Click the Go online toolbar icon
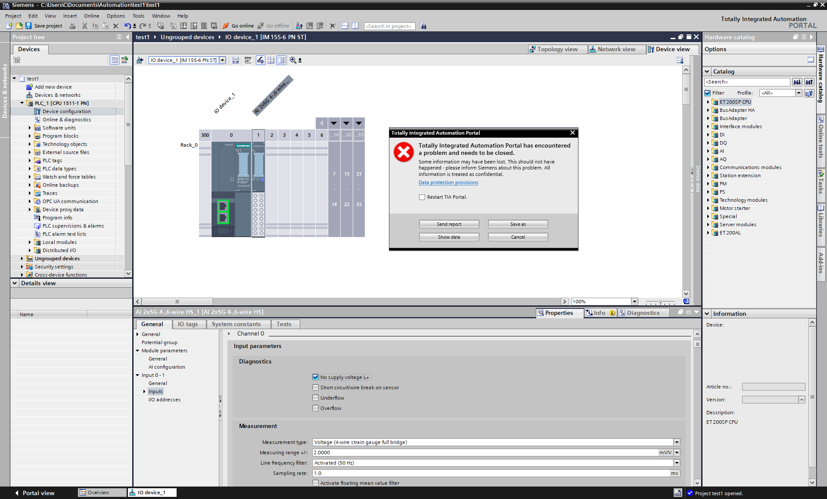The height and width of the screenshot is (499, 827). (x=226, y=26)
